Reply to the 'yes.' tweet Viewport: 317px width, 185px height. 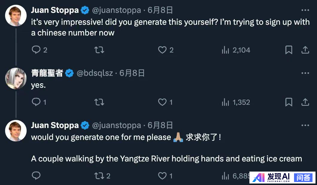(36, 102)
